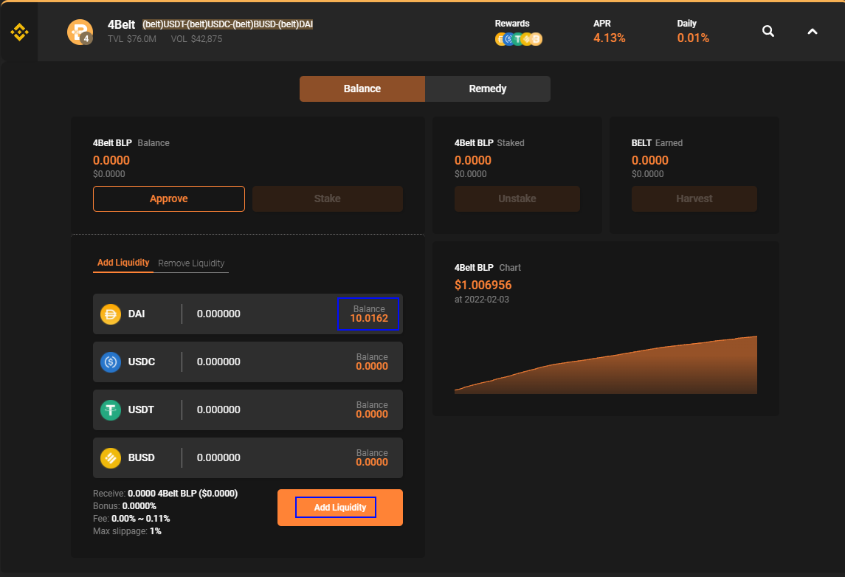Click the USDT amount input field
This screenshot has width=845, height=577.
[218, 410]
